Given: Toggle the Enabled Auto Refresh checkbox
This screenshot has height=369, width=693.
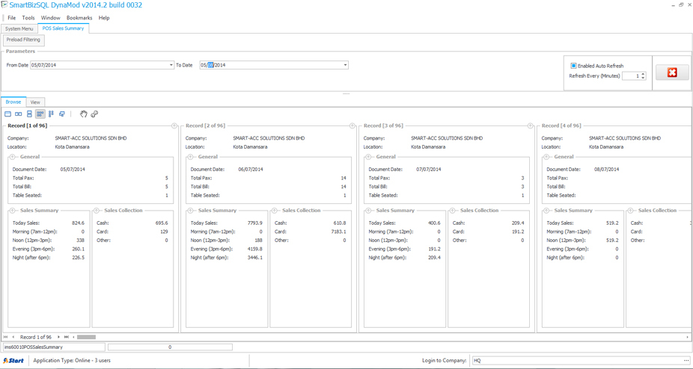Looking at the screenshot, I should (x=574, y=66).
